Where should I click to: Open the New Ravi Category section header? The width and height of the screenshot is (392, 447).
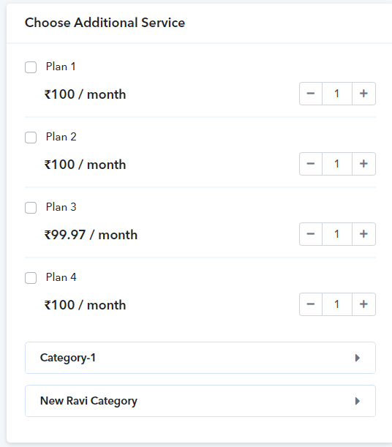click(x=200, y=401)
